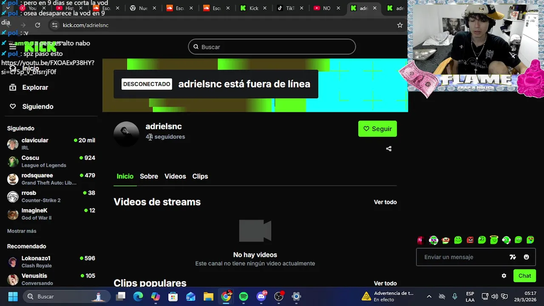This screenshot has width=544, height=306.
Task: Open Microsoft Store from taskbar
Action: coord(173,296)
